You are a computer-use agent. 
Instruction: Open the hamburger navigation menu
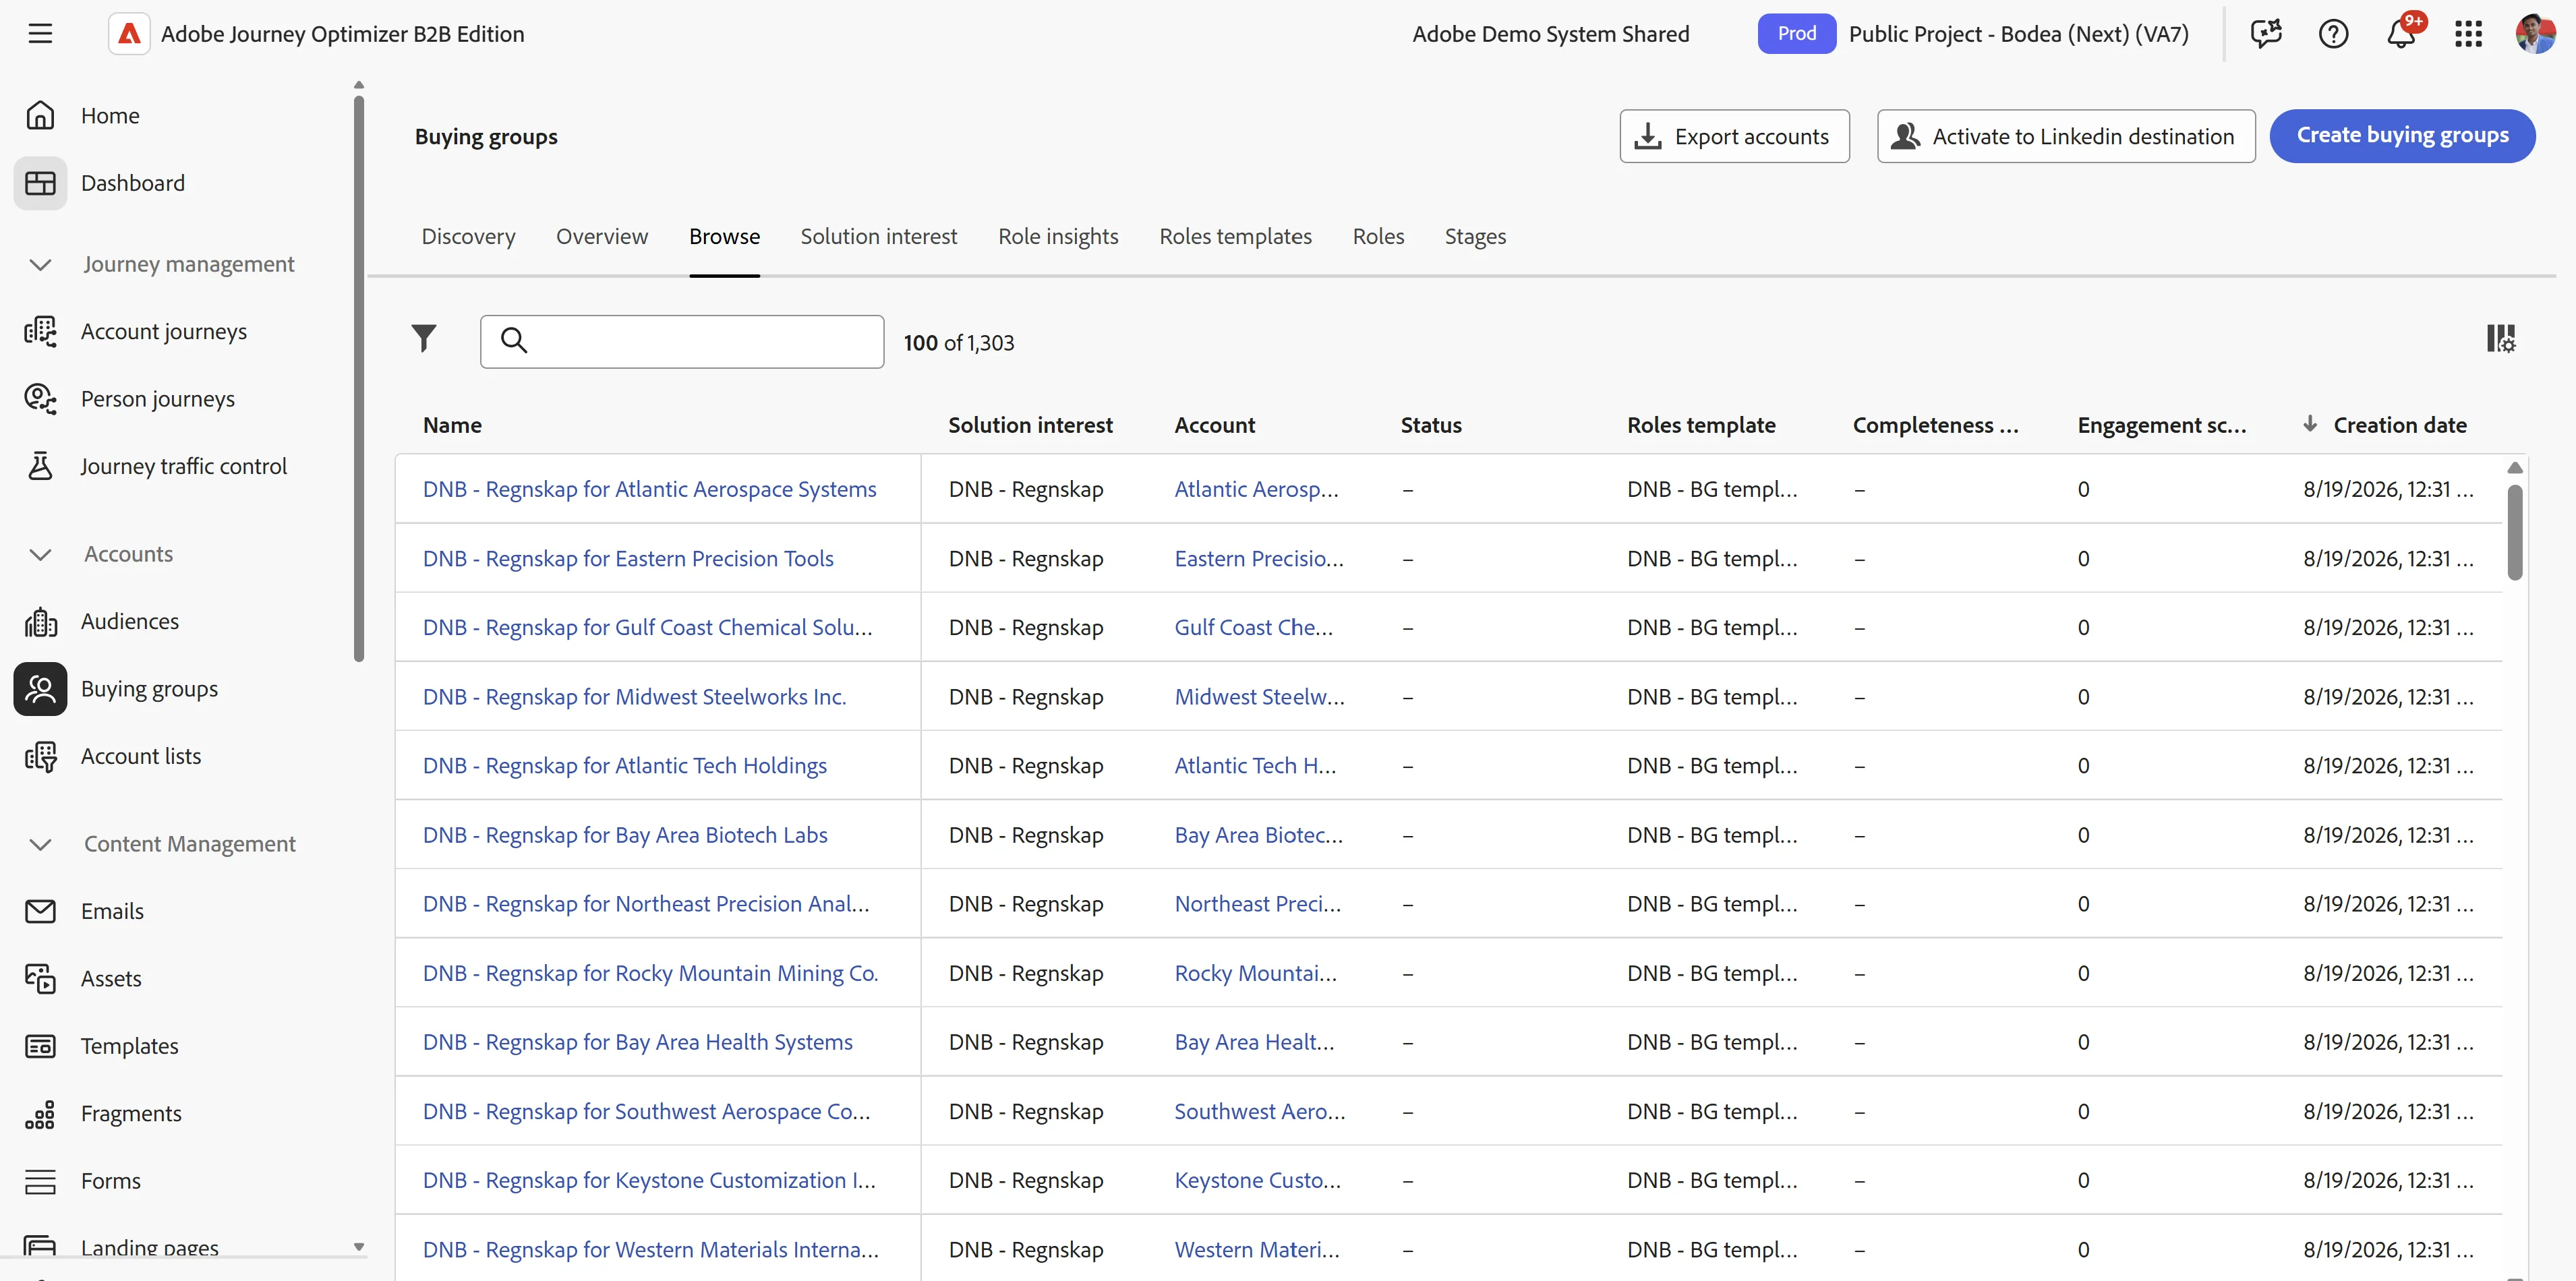[x=40, y=34]
